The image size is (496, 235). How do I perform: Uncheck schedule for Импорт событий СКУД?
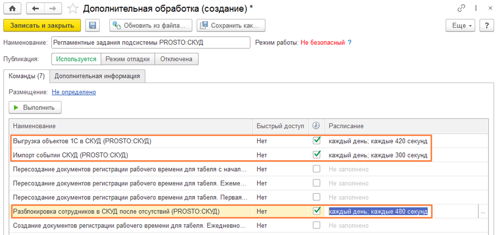pyautogui.click(x=317, y=154)
